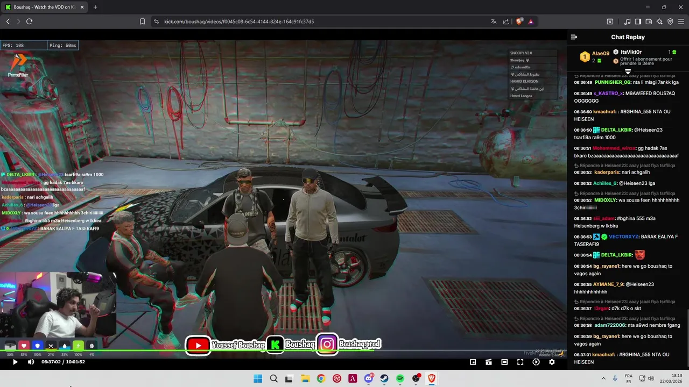Go back with browser back arrow

point(8,21)
